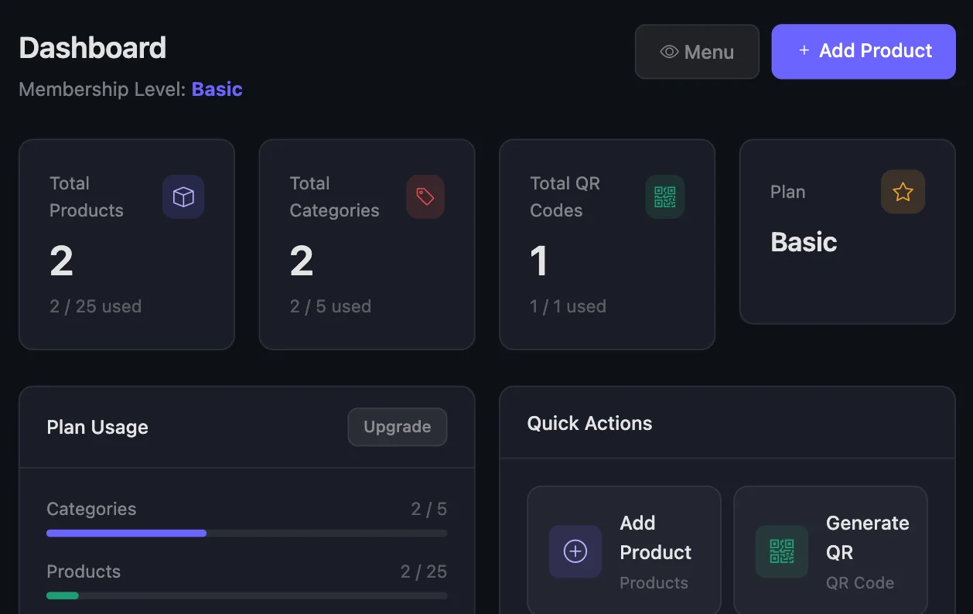Click the '2 / 25 used' text in Total Products
This screenshot has width=973, height=614.
tap(96, 306)
